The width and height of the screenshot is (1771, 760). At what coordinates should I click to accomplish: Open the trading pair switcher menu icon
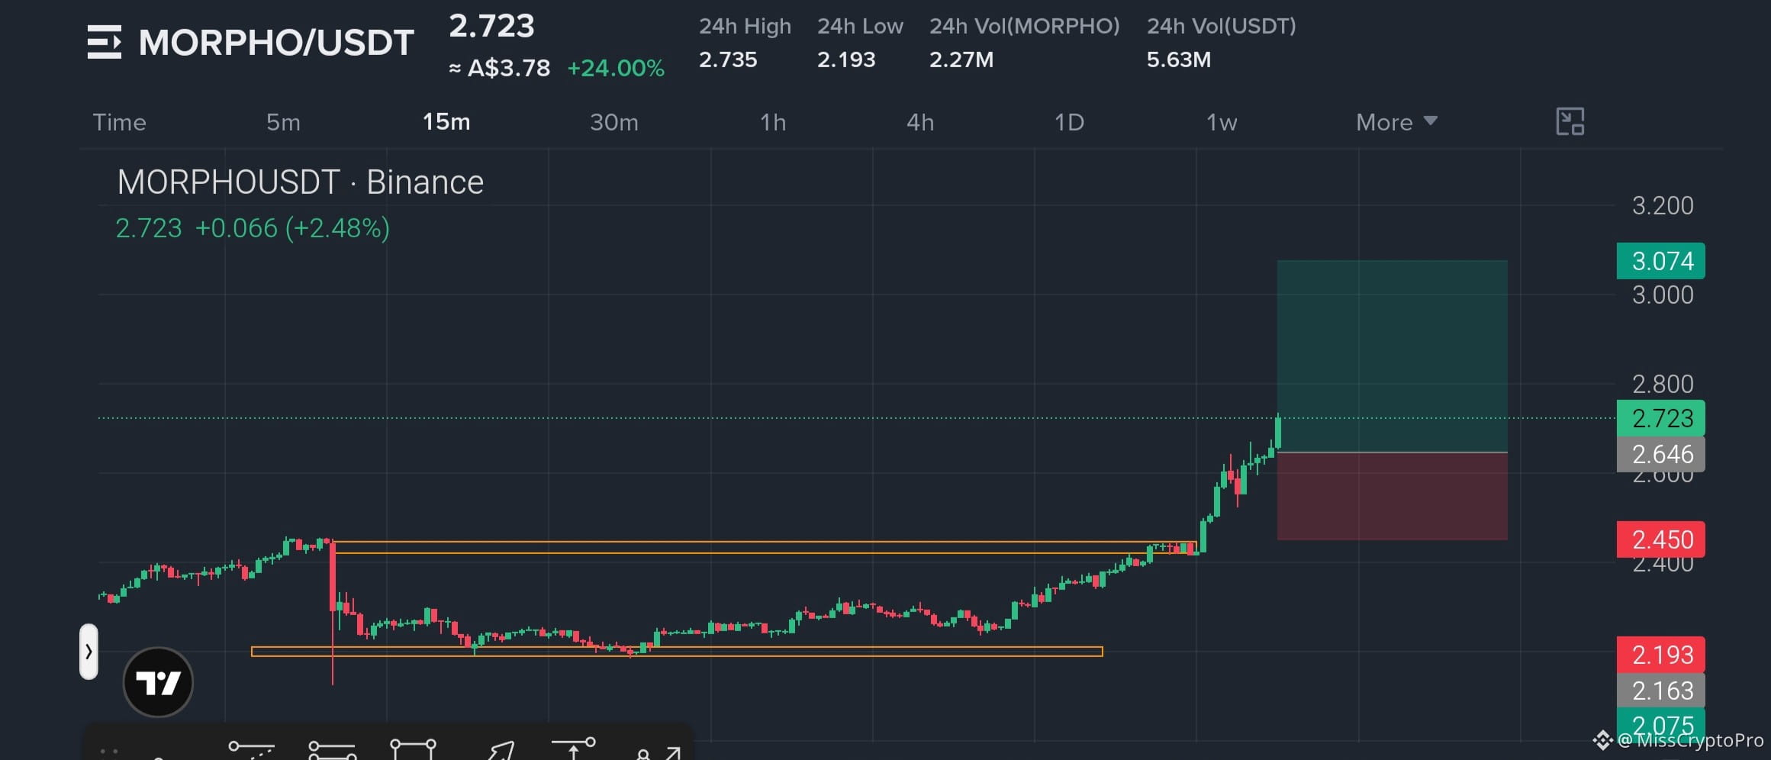pos(105,42)
